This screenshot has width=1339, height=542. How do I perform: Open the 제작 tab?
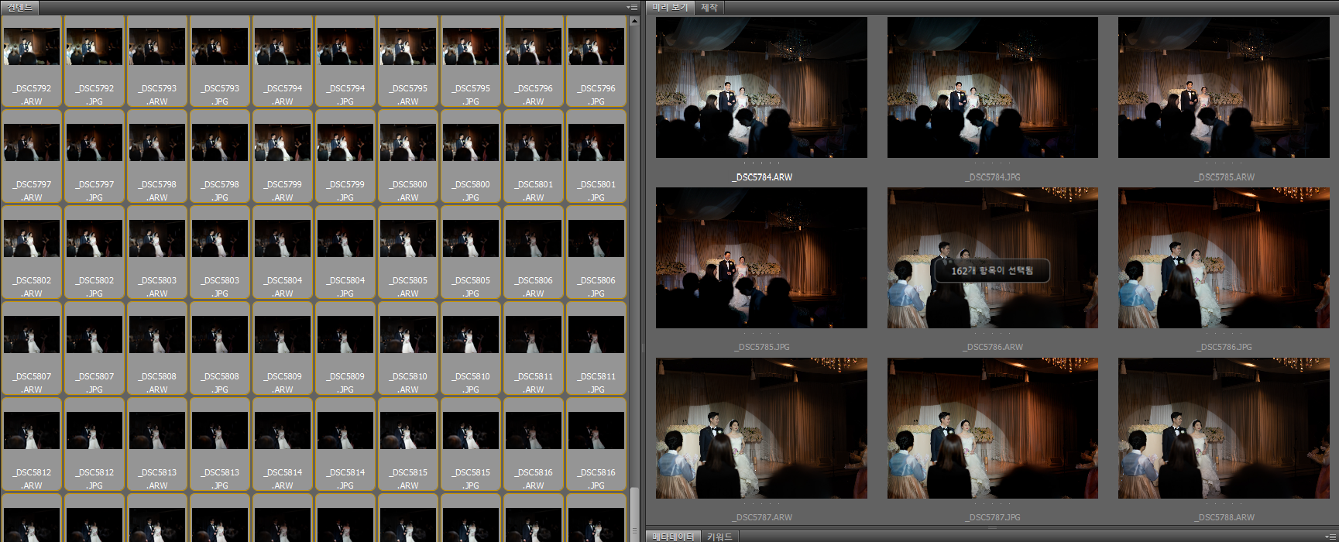click(709, 8)
